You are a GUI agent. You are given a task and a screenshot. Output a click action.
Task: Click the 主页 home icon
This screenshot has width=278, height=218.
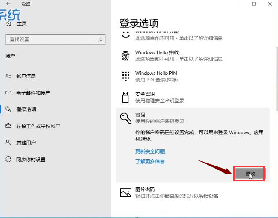(x=8, y=24)
